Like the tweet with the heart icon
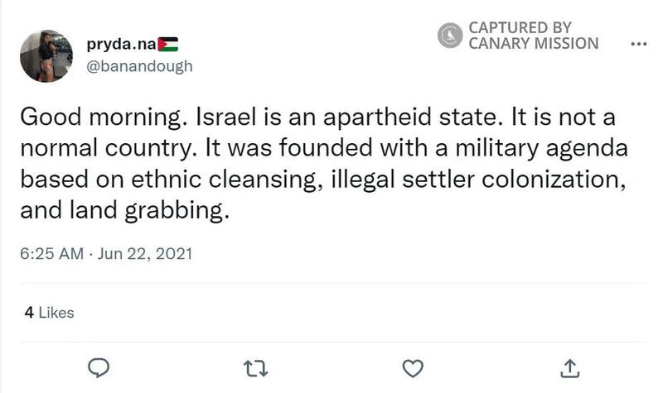 click(x=412, y=366)
